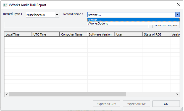Viewport: 184px width, 111px height.
Task: Choose VWorksOptions from the list
Action: (133, 23)
